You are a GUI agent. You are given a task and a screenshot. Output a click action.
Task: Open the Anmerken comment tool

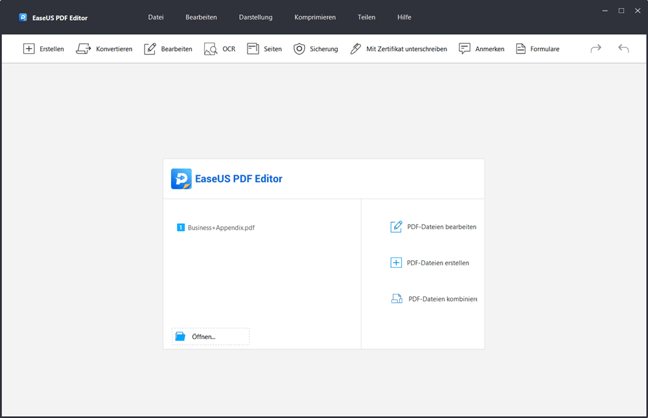tap(481, 49)
